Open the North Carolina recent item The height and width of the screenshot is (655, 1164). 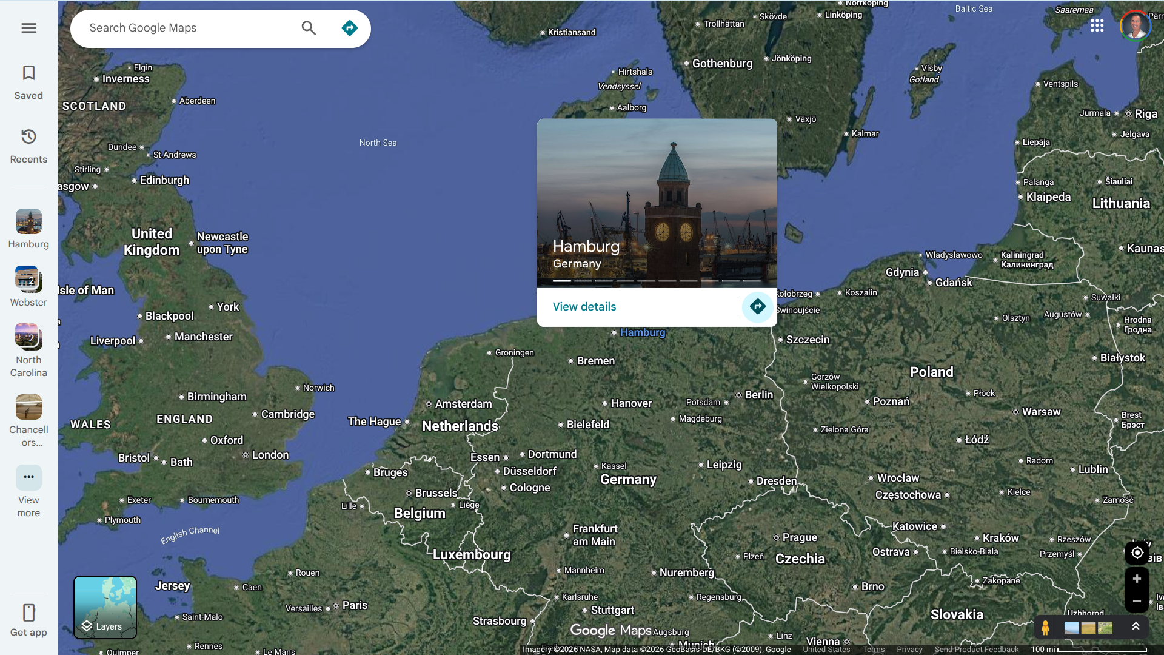pos(28,350)
